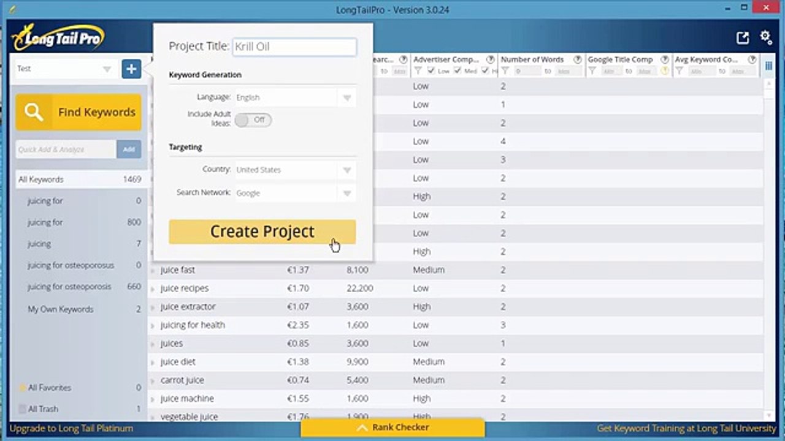The image size is (785, 441).
Task: Click the Find Keywords button
Action: [78, 112]
